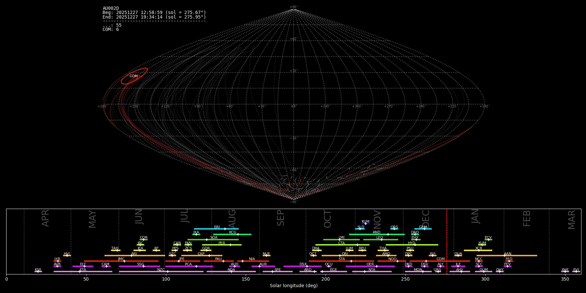Click the COM label in the shower timeline
The image size is (586, 293).
point(441,259)
